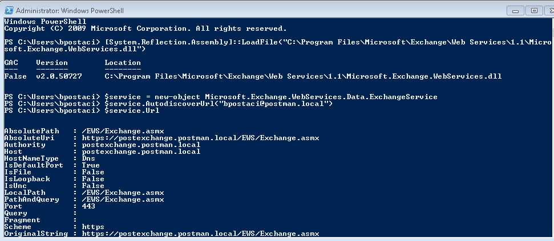
Task: Click the PowerShell icon in title bar
Action: click(9, 10)
